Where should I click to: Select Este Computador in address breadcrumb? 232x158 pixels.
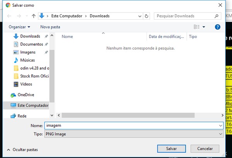[x=67, y=16]
